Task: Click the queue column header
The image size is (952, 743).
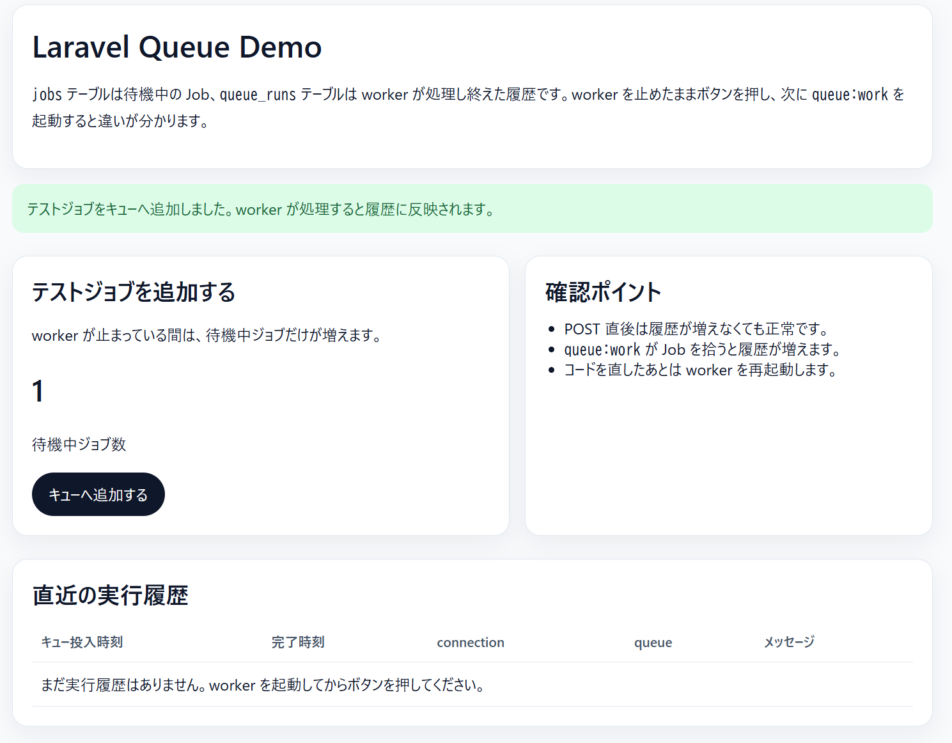Action: click(x=653, y=643)
